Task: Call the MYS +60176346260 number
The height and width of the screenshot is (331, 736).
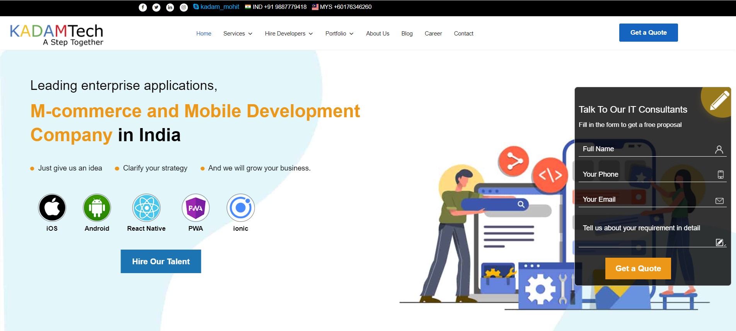Action: (346, 7)
